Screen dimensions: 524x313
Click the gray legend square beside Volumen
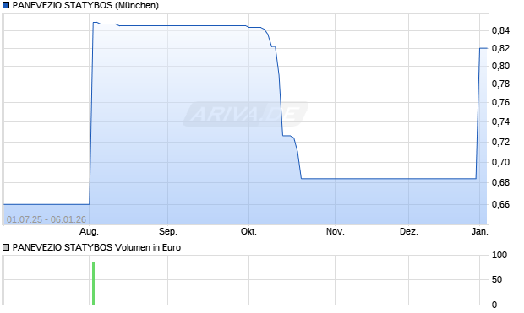coord(6,247)
